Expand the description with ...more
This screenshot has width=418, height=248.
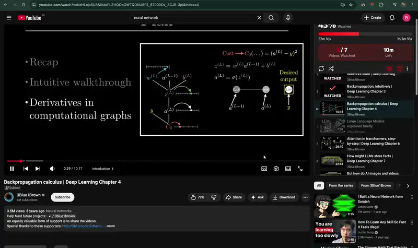(110, 226)
